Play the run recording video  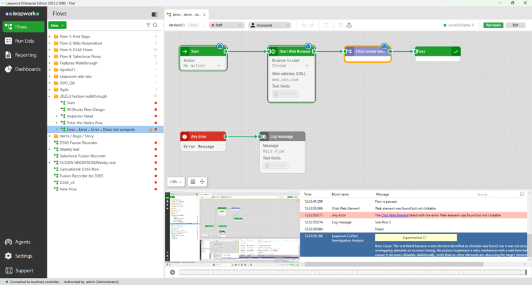(x=173, y=272)
